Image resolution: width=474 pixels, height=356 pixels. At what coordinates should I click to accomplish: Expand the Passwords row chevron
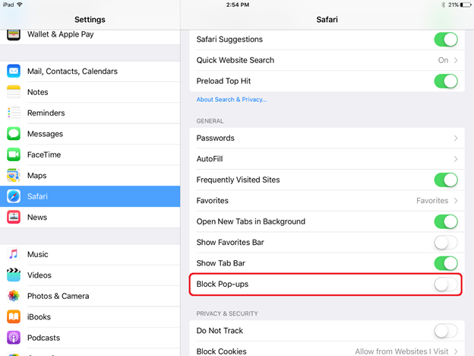coord(456,138)
